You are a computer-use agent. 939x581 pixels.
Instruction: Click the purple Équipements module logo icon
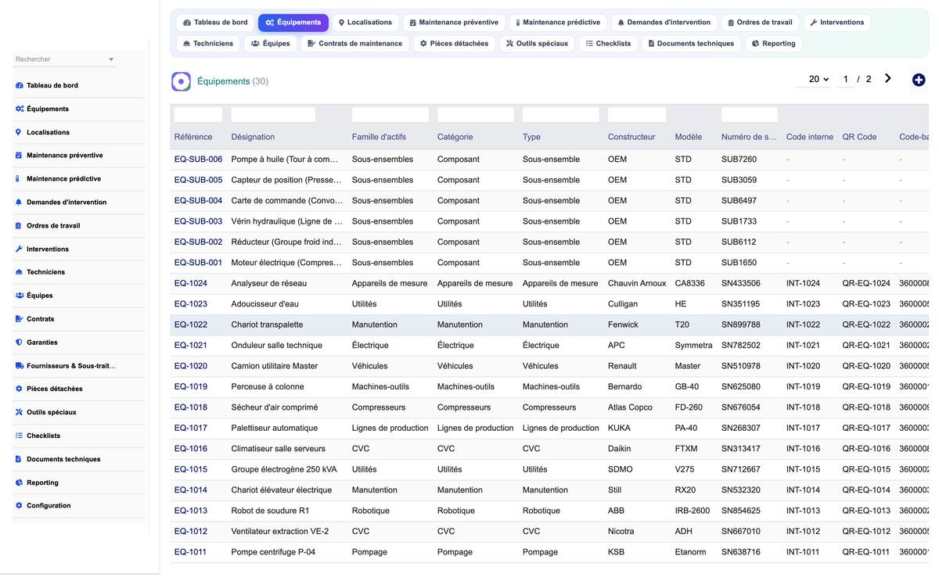coord(181,81)
